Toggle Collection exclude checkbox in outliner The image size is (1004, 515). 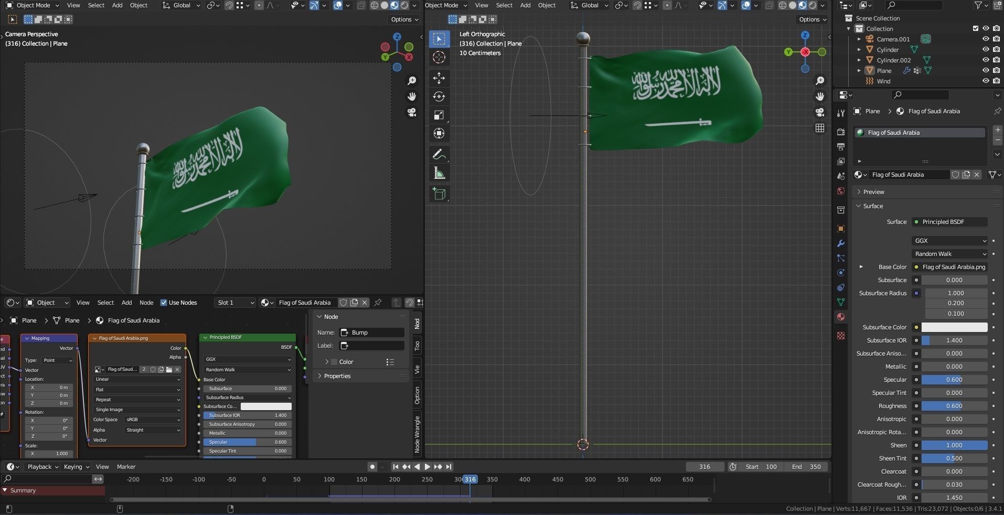point(976,29)
